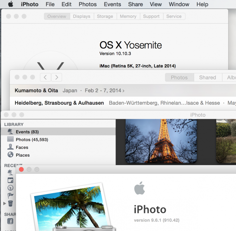Open Last Import calendar icon in sidebar

[x=10, y=180]
